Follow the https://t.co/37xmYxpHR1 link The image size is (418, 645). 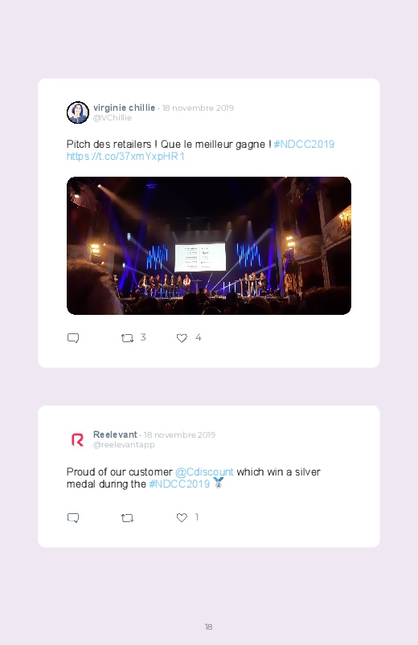click(125, 157)
